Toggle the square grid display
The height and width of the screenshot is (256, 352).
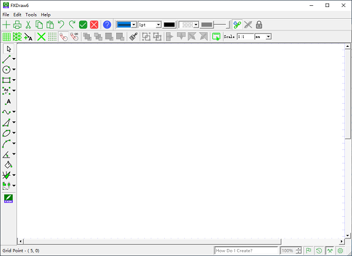(6, 36)
